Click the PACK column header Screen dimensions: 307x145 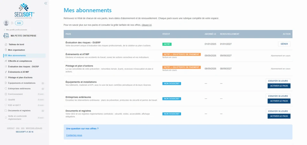[68, 34]
